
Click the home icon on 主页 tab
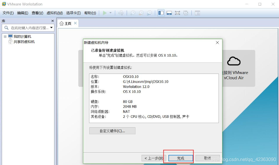click(x=61, y=24)
